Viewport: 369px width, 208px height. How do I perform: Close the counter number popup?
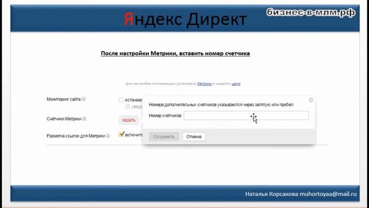[x=311, y=100]
